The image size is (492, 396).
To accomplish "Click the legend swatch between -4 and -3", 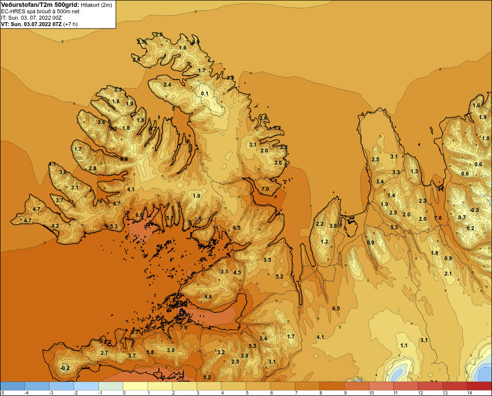I will pos(37,386).
